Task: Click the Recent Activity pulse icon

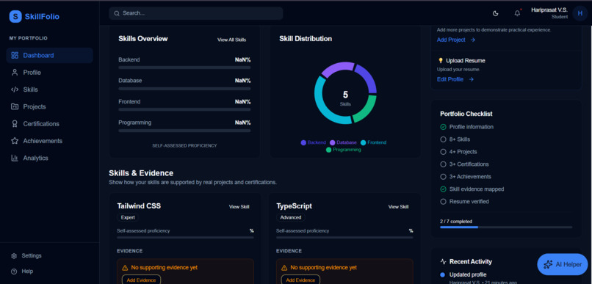Action: (443, 262)
